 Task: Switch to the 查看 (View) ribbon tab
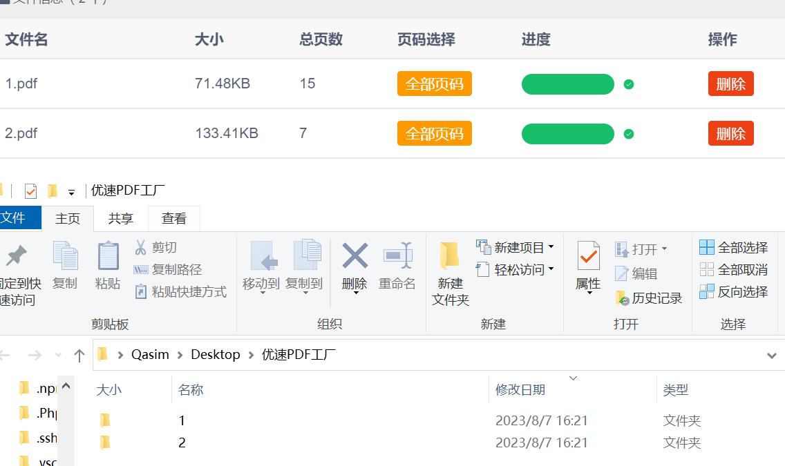pyautogui.click(x=174, y=218)
